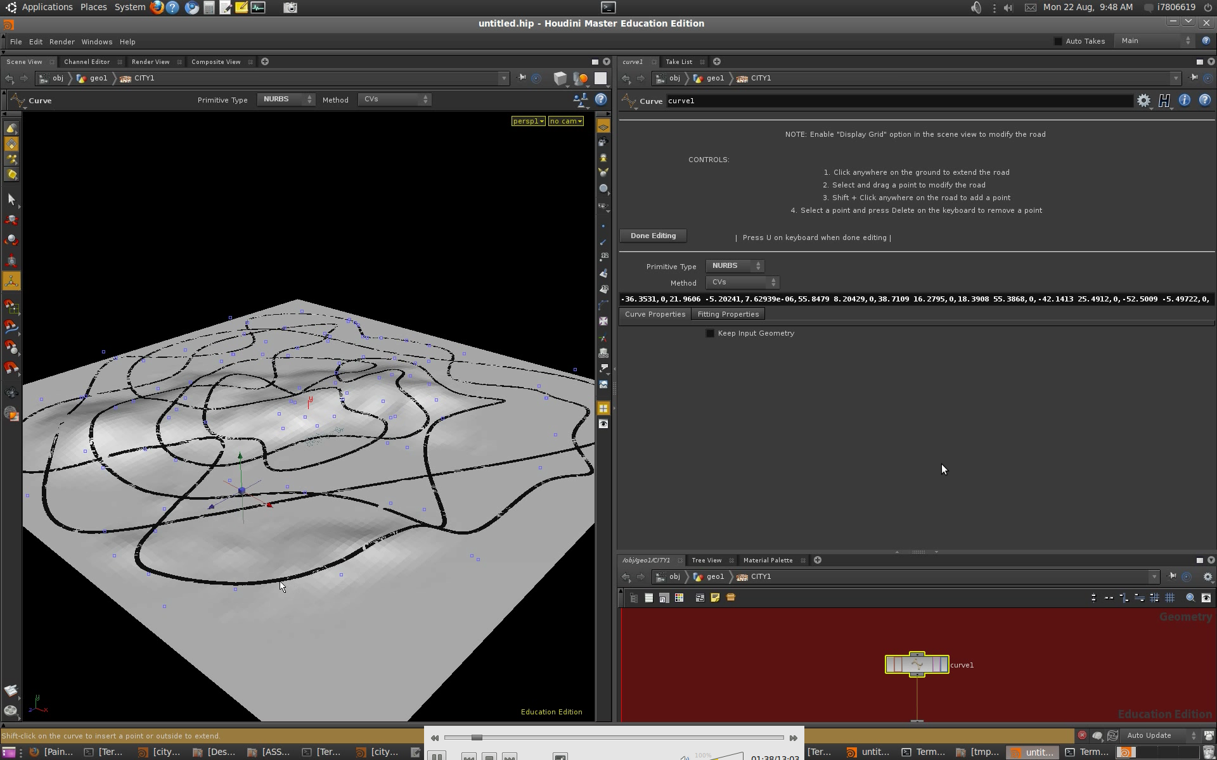Switch to the Render View tab
The width and height of the screenshot is (1217, 760).
151,62
